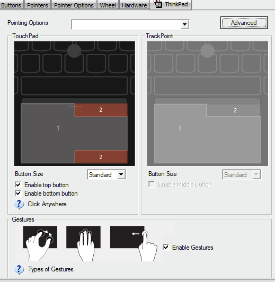Click zone 1 on the TrackPoint diagram
The height and width of the screenshot is (282, 275).
click(x=180, y=128)
